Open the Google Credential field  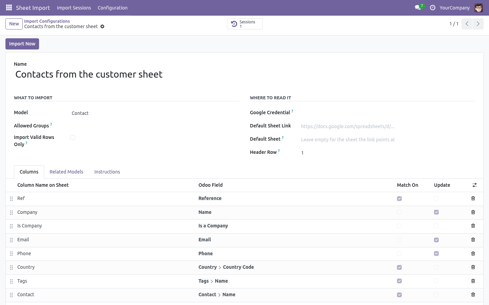pos(388,113)
